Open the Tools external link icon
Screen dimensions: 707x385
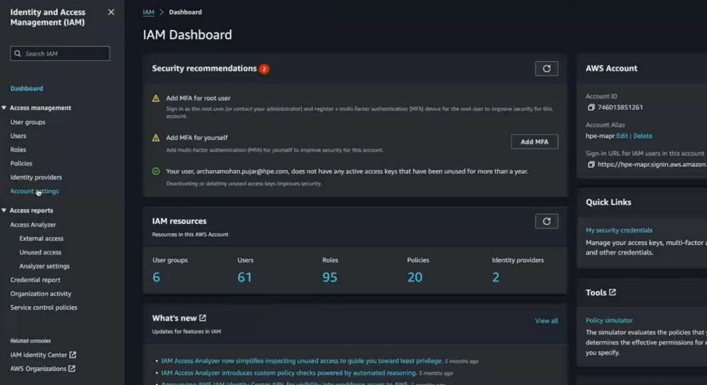[612, 292]
